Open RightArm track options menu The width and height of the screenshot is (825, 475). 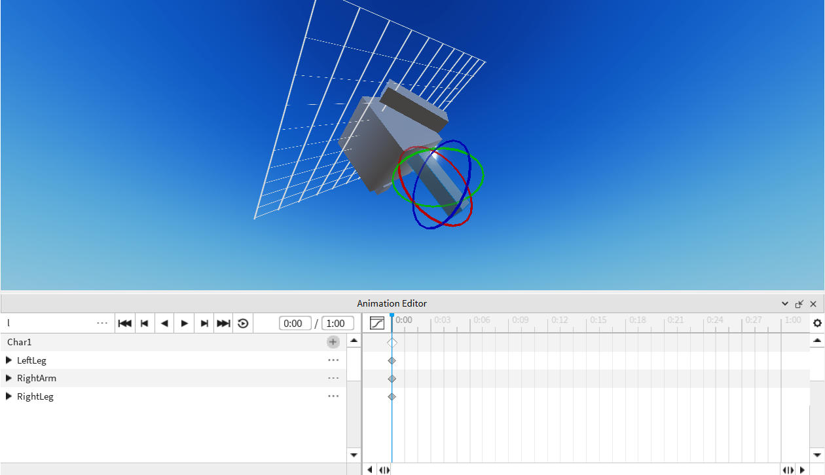pyautogui.click(x=333, y=378)
